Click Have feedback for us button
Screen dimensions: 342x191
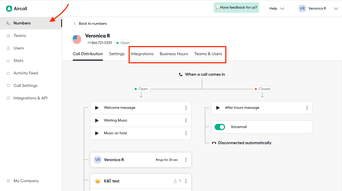[236, 8]
